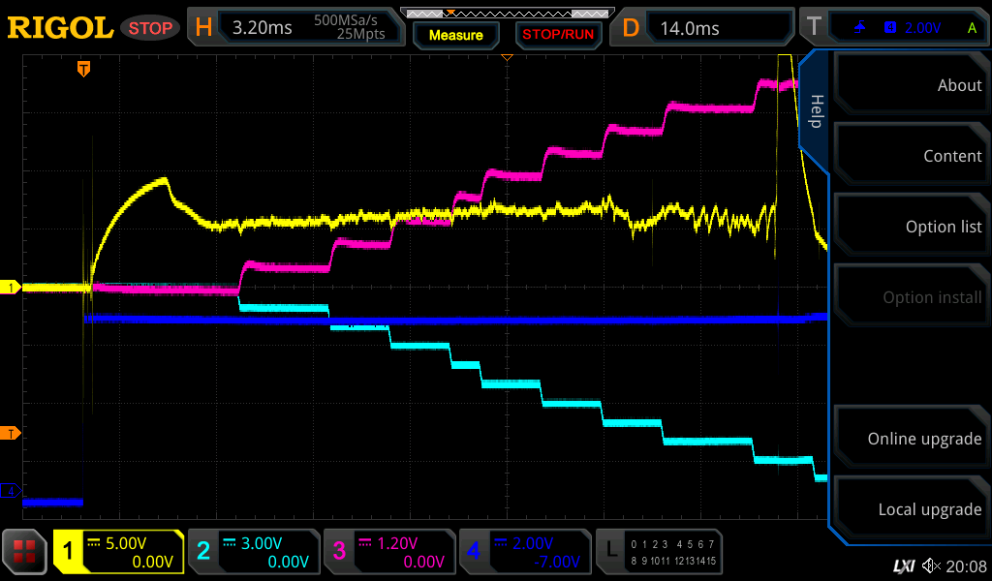Click the waveform memory position bar at top
This screenshot has width=992, height=581.
pos(506,14)
